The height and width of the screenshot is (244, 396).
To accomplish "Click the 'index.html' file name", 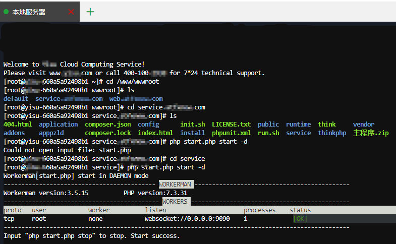I will point(155,133).
